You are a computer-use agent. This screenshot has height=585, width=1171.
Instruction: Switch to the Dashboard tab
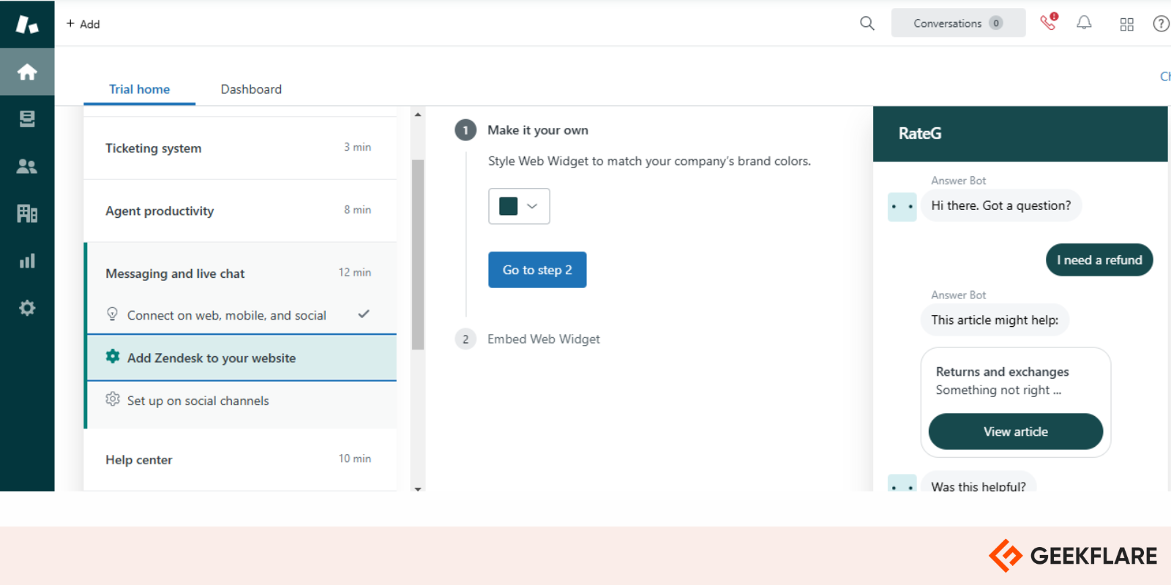[251, 89]
